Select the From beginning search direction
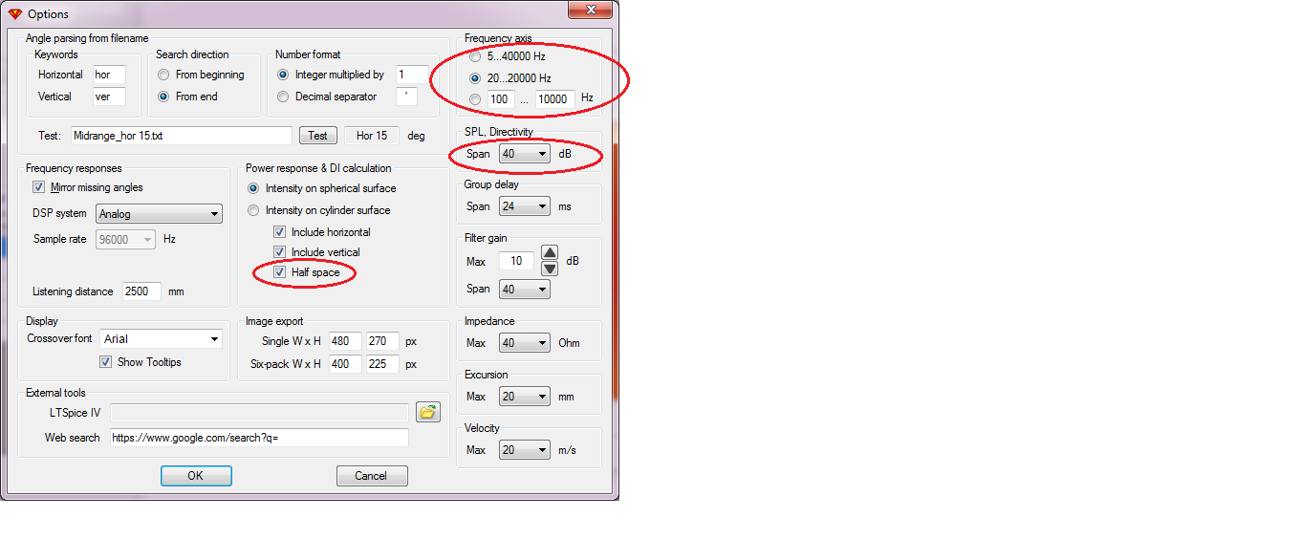This screenshot has width=1300, height=539. pos(164,75)
